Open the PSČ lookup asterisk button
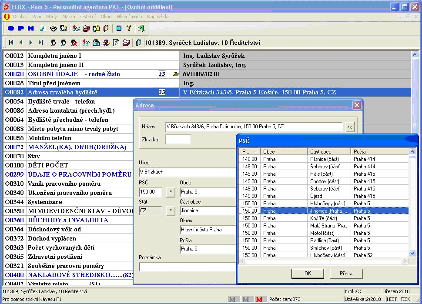422x304 pixels. [171, 192]
